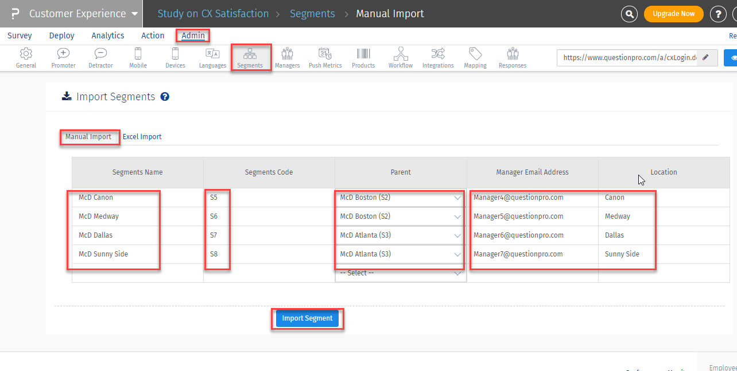
Task: Click the Import Segment button
Action: 307,318
